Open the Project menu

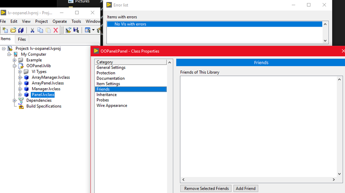click(x=41, y=21)
